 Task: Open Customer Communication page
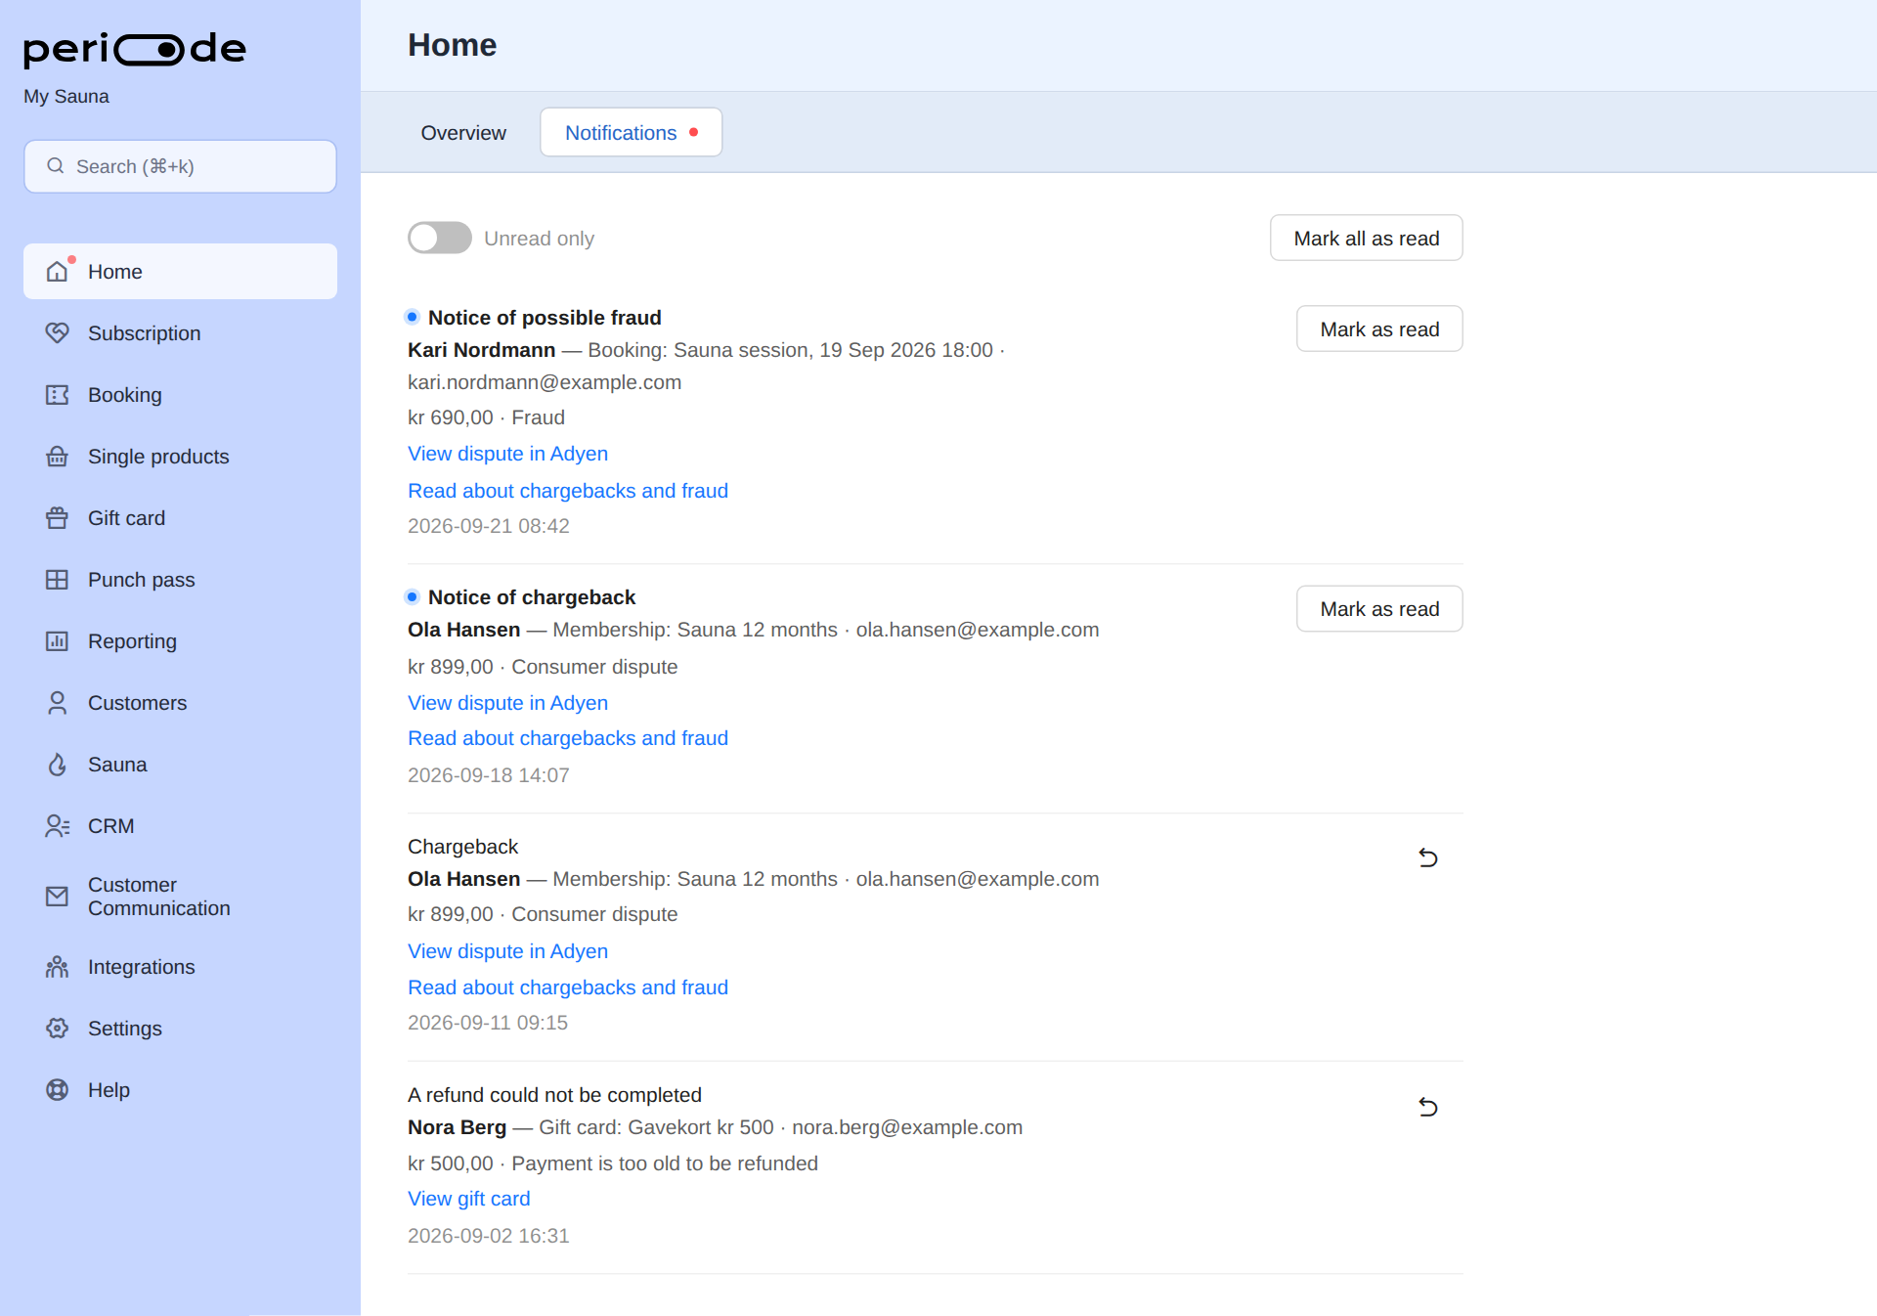pos(180,897)
